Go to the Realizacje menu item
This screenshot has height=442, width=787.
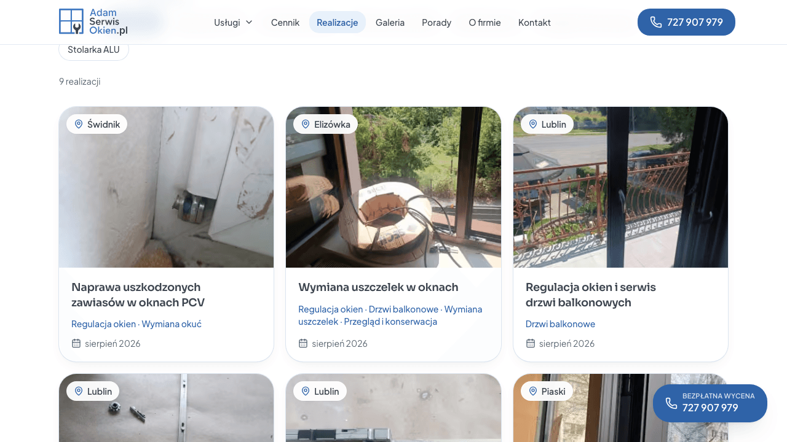(338, 22)
